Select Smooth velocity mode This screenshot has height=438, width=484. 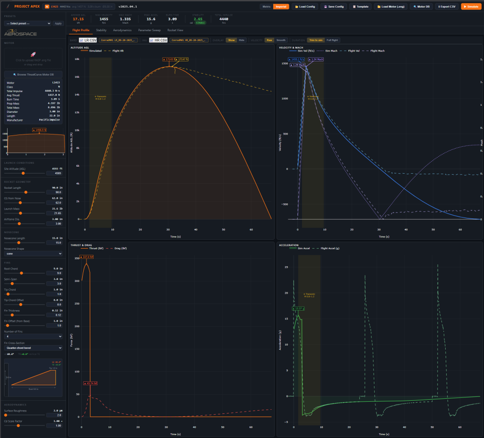click(281, 40)
